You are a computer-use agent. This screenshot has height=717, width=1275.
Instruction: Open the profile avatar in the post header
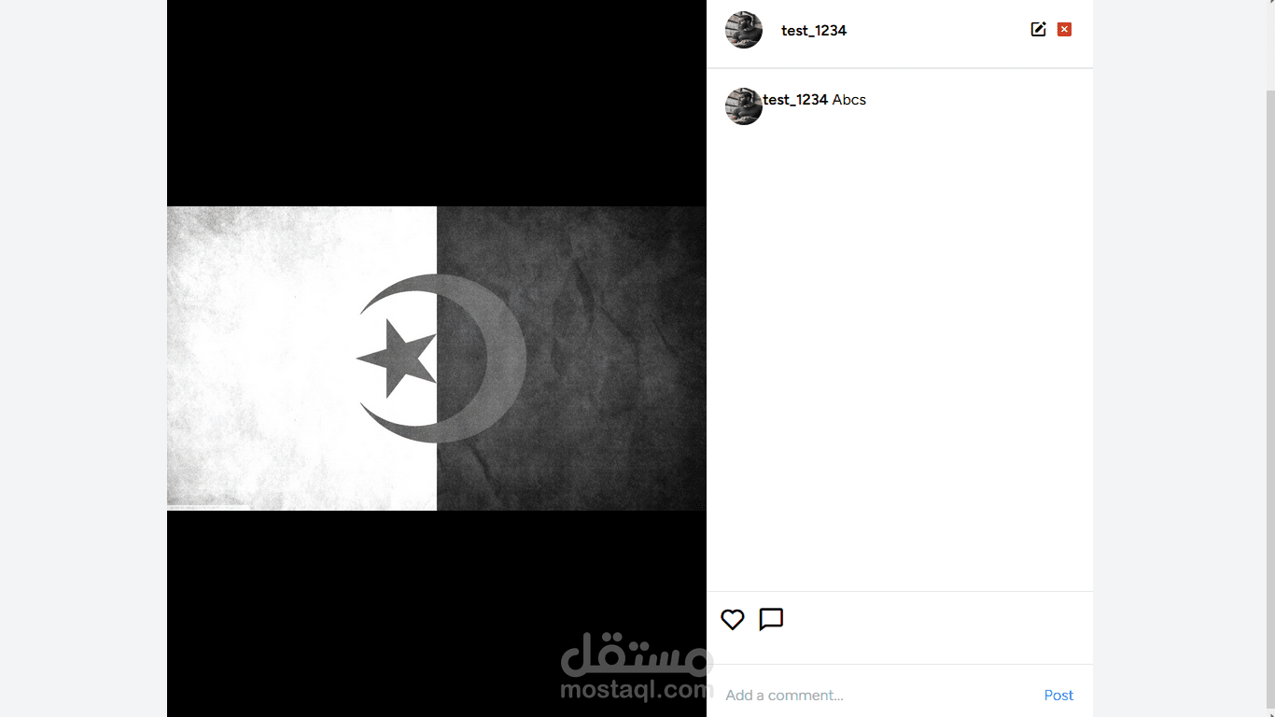[x=744, y=30]
